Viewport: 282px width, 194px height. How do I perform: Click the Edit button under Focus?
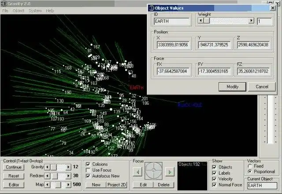[x=143, y=185]
